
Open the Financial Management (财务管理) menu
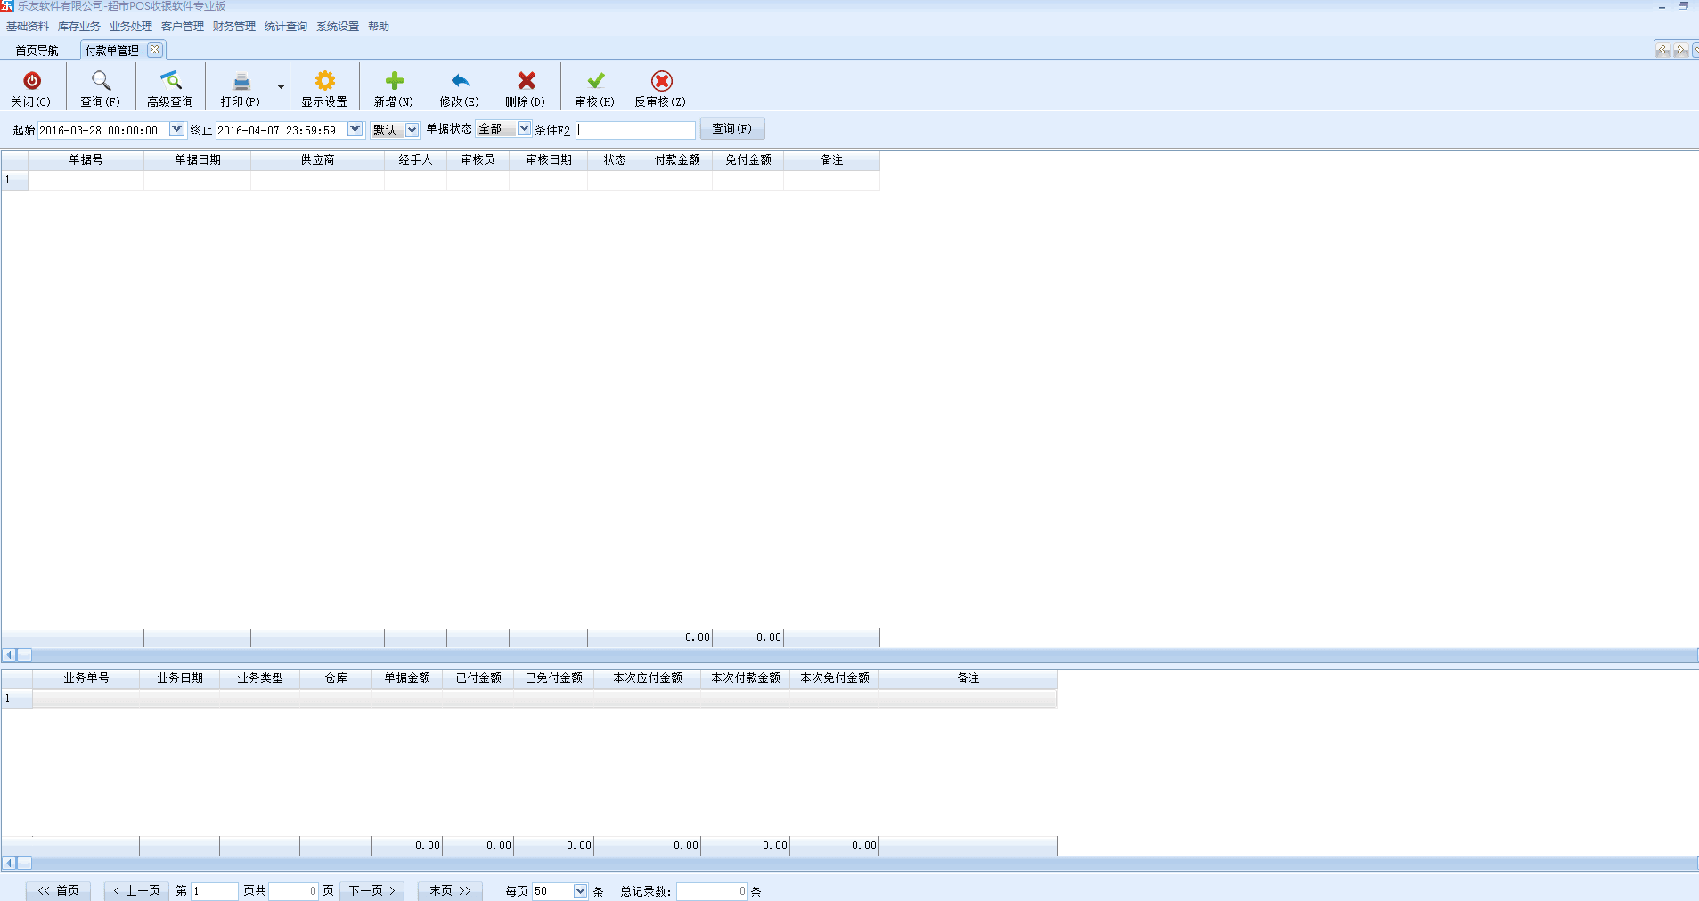pos(234,27)
